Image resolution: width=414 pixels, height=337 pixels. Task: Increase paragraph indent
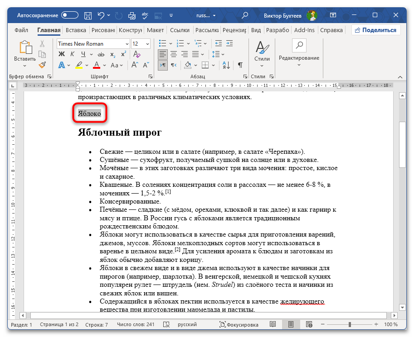point(229,43)
